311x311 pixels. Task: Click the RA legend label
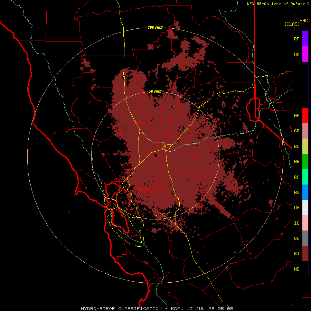coord(296,177)
